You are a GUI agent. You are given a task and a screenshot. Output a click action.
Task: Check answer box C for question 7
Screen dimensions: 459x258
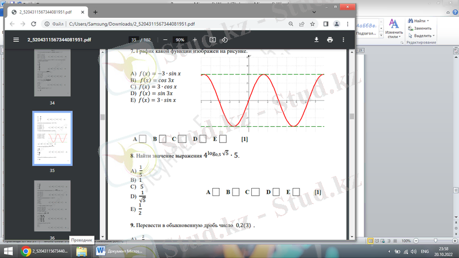[x=182, y=139]
